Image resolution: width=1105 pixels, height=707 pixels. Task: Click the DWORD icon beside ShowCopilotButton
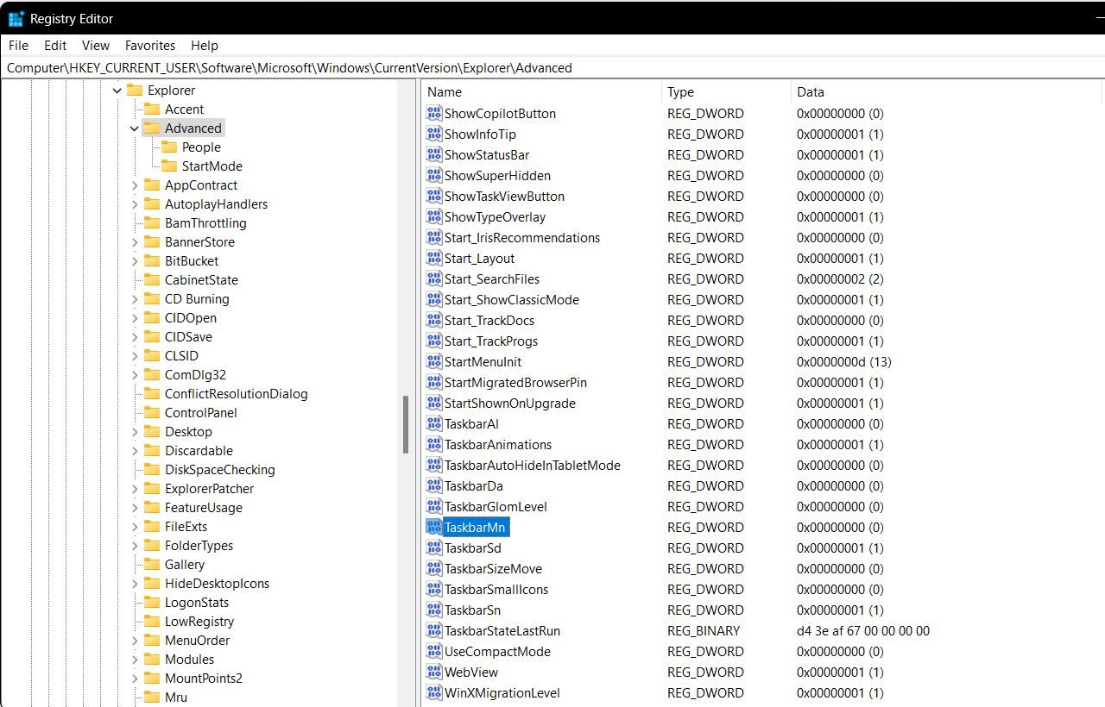point(433,113)
